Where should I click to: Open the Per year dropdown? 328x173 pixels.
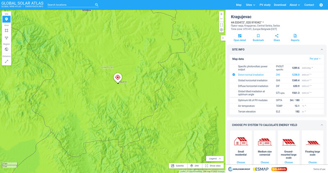[x=315, y=59]
